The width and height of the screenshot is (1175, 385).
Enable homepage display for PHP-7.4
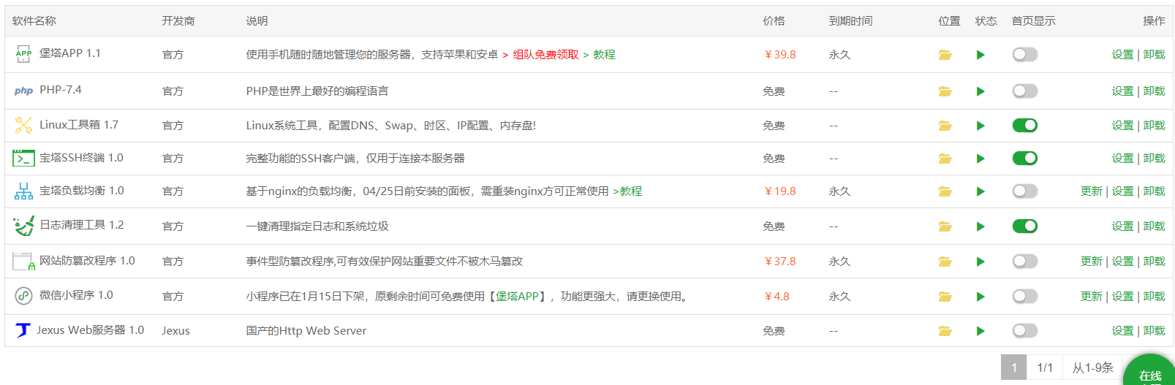tap(1024, 91)
